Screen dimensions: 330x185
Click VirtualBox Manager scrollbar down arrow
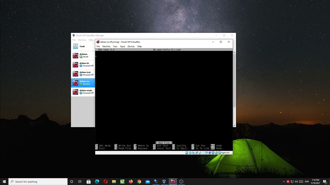234,126
